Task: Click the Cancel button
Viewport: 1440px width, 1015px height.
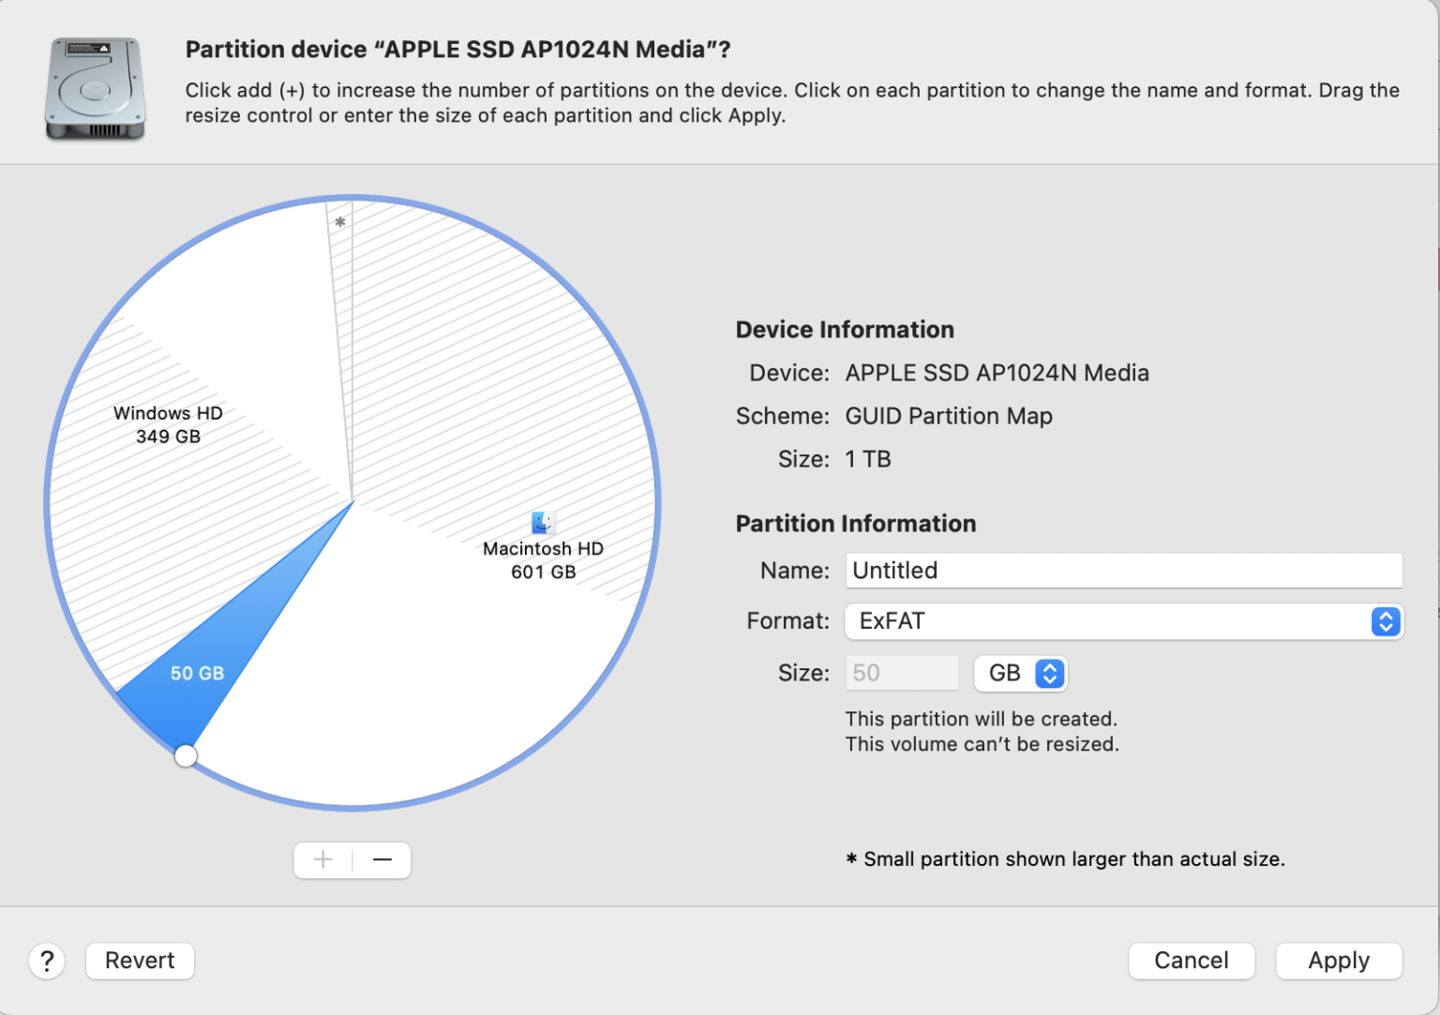Action: click(1191, 961)
